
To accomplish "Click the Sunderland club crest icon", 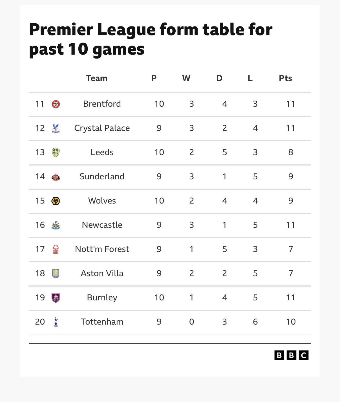I will pyautogui.click(x=56, y=177).
